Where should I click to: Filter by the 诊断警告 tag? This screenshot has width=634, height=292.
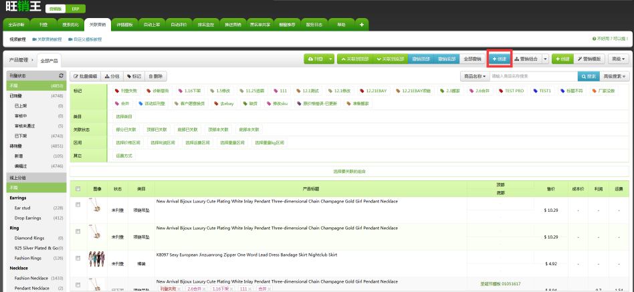pyautogui.click(x=157, y=91)
